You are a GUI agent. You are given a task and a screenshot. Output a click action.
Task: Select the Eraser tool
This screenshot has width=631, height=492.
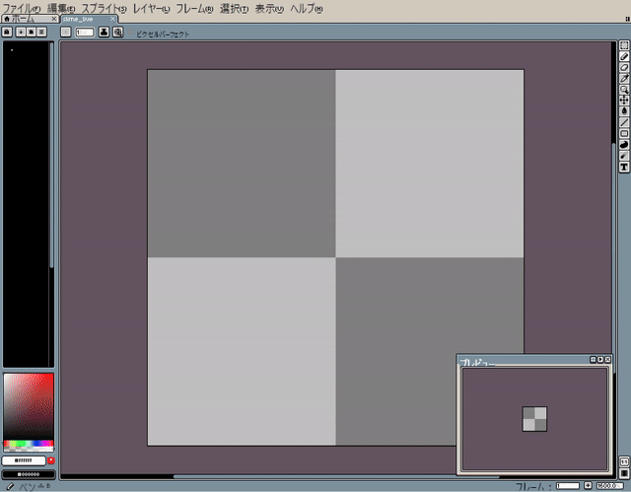pos(624,67)
